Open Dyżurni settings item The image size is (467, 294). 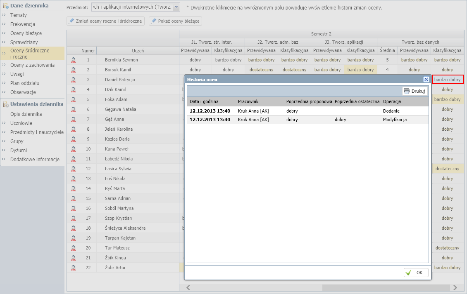[19, 151]
